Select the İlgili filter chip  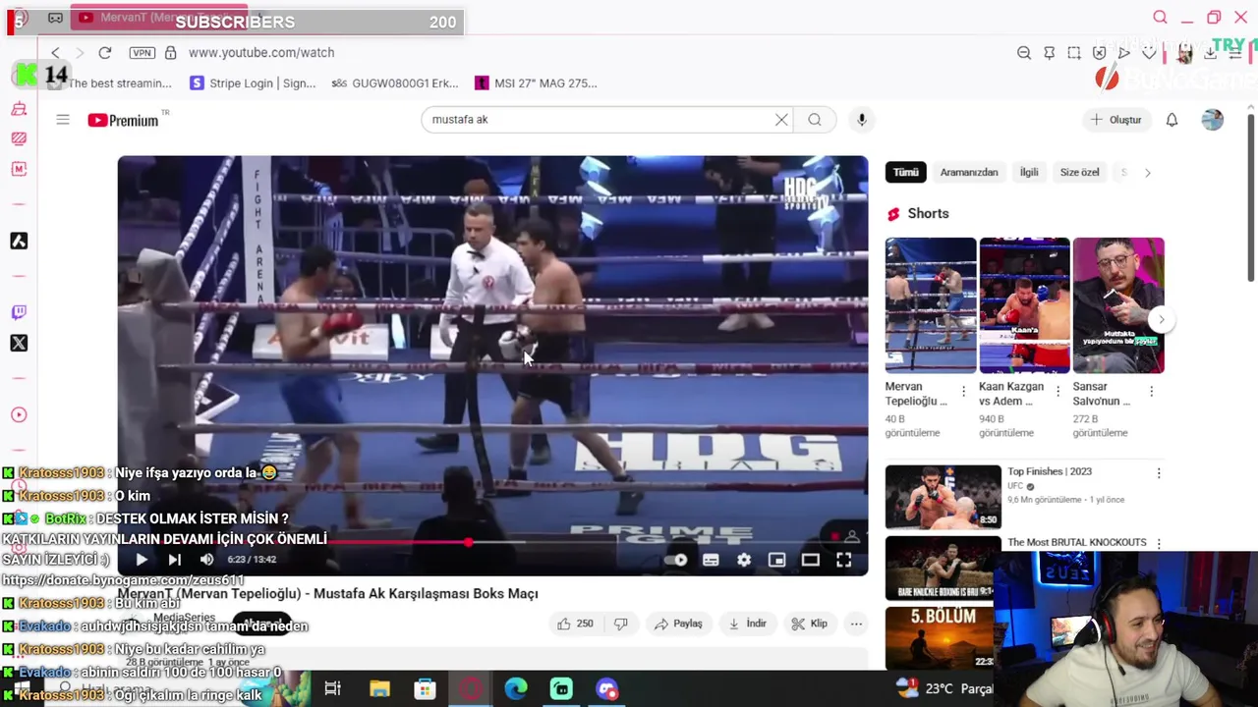click(1029, 173)
